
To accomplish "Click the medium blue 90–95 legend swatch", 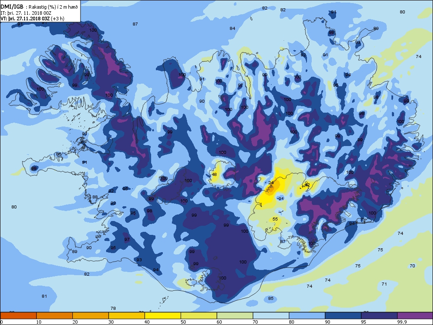I will (343, 315).
